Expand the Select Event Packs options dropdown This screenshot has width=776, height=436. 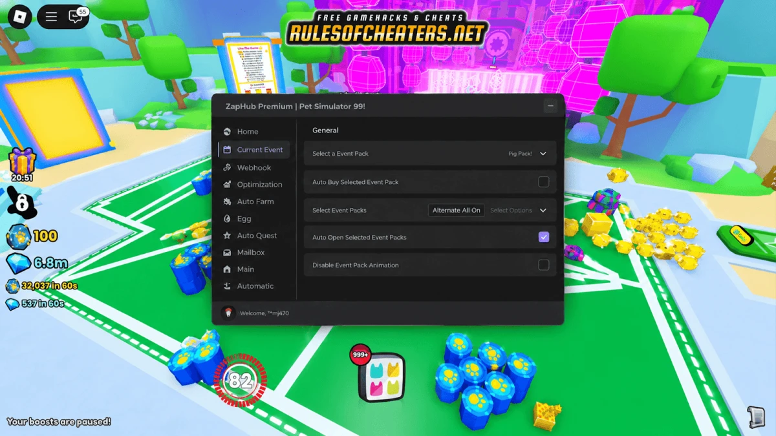(543, 210)
